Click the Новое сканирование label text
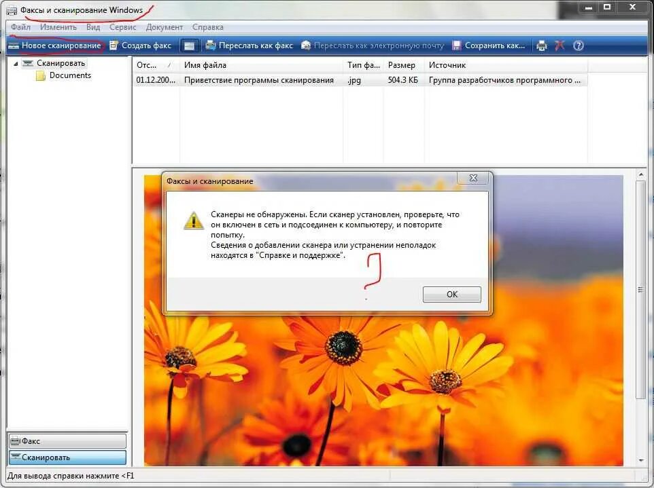 (x=61, y=45)
